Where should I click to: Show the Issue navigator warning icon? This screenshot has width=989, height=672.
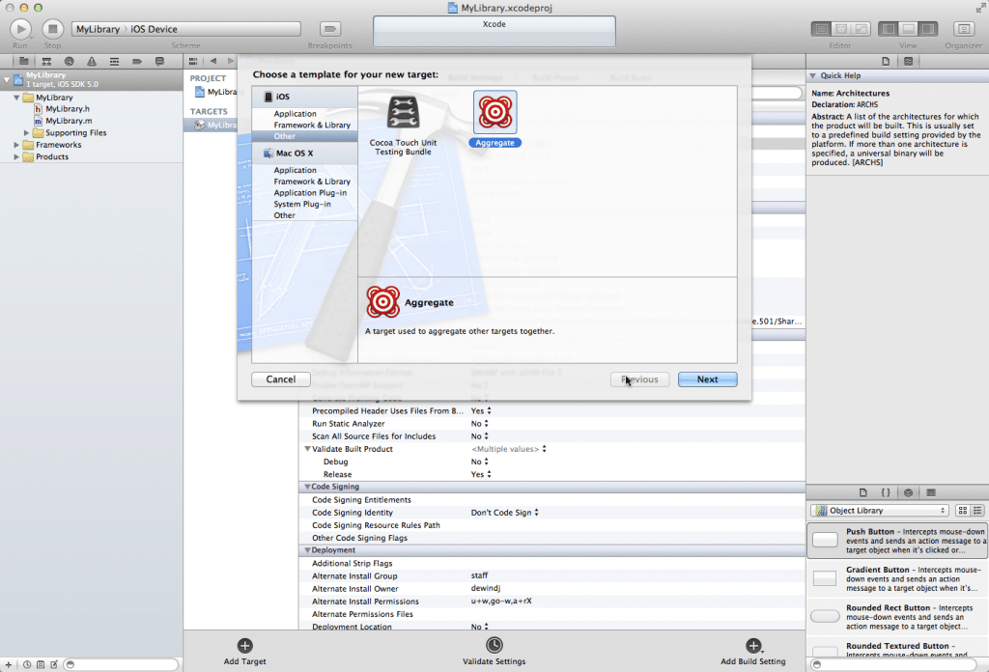[x=92, y=61]
